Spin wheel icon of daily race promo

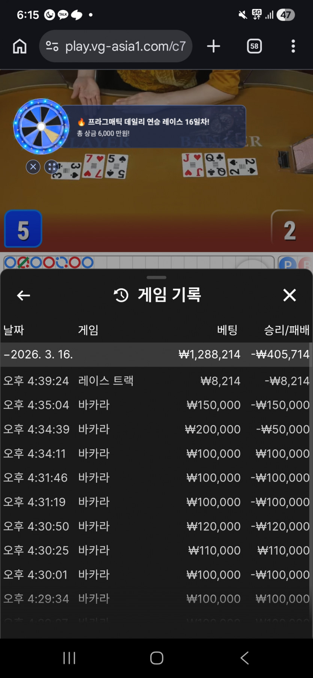pyautogui.click(x=41, y=126)
